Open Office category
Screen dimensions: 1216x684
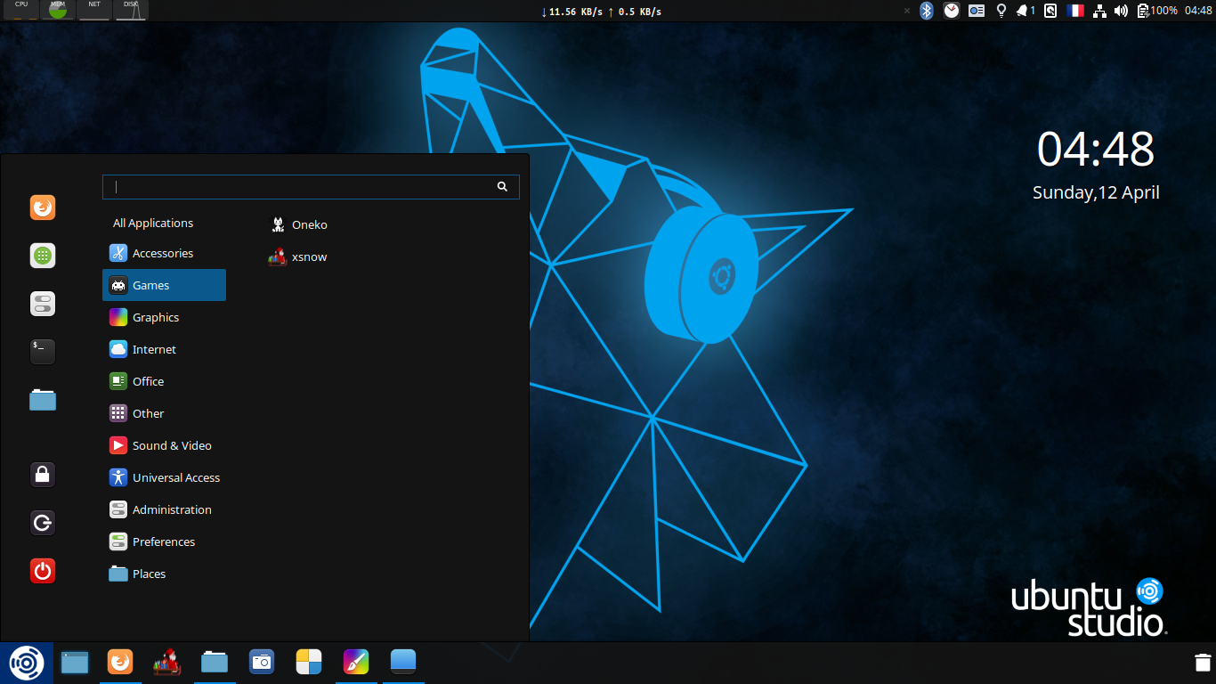(164, 381)
